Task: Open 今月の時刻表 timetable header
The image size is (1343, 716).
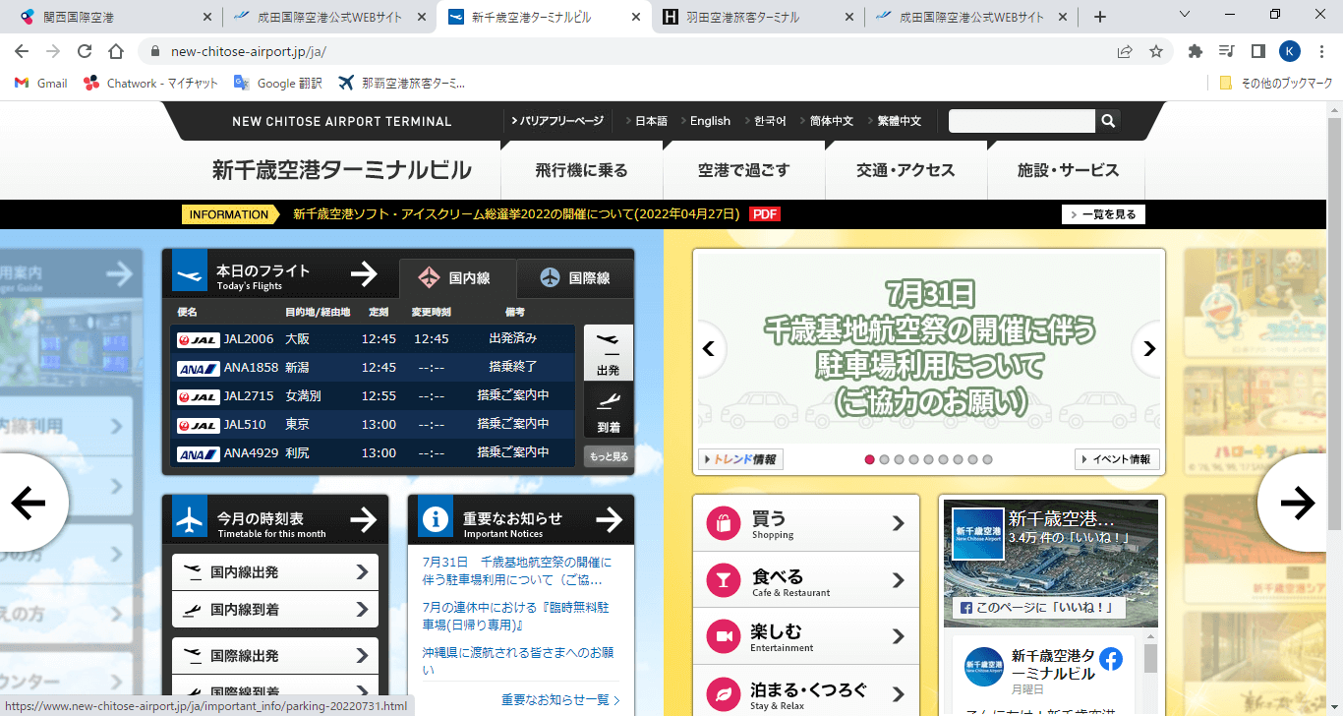Action: point(275,519)
